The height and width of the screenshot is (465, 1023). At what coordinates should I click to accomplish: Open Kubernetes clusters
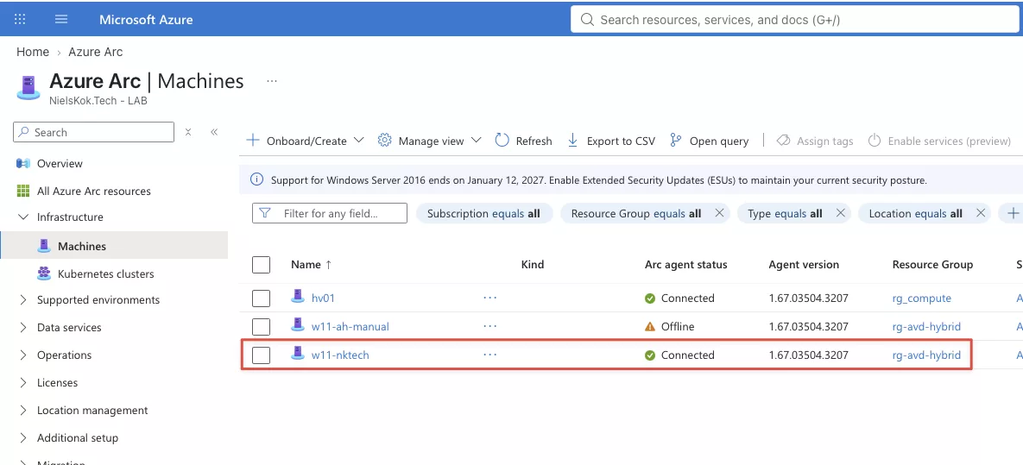tap(105, 274)
